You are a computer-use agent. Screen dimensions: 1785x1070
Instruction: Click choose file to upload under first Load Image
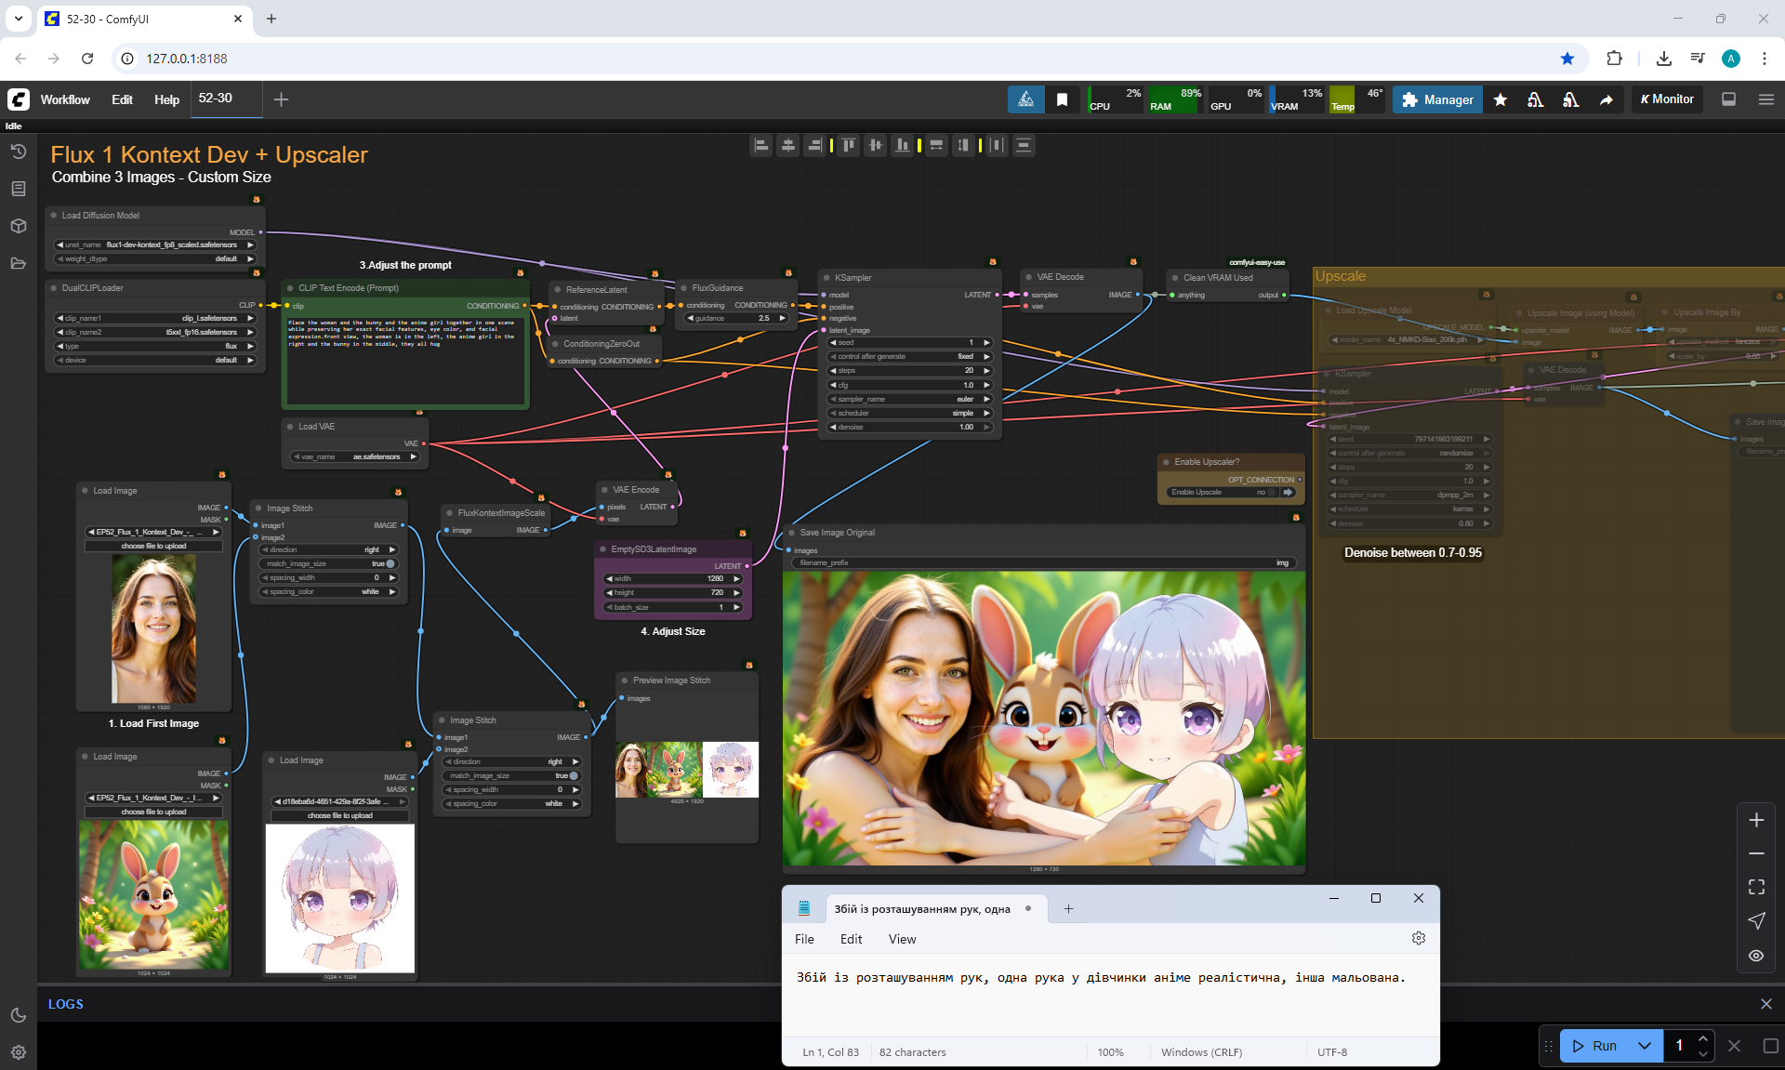153,546
